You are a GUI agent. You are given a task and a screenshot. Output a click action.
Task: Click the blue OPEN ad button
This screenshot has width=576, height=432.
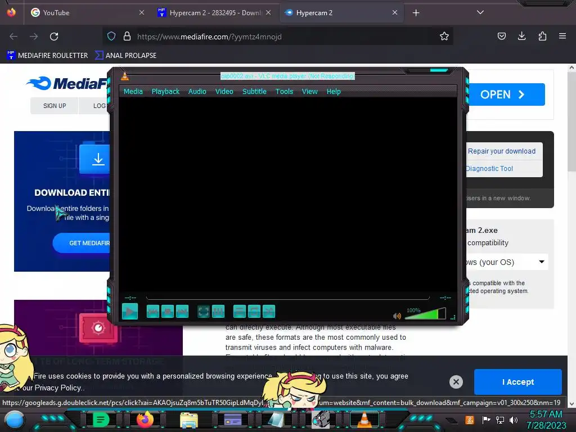(x=506, y=94)
